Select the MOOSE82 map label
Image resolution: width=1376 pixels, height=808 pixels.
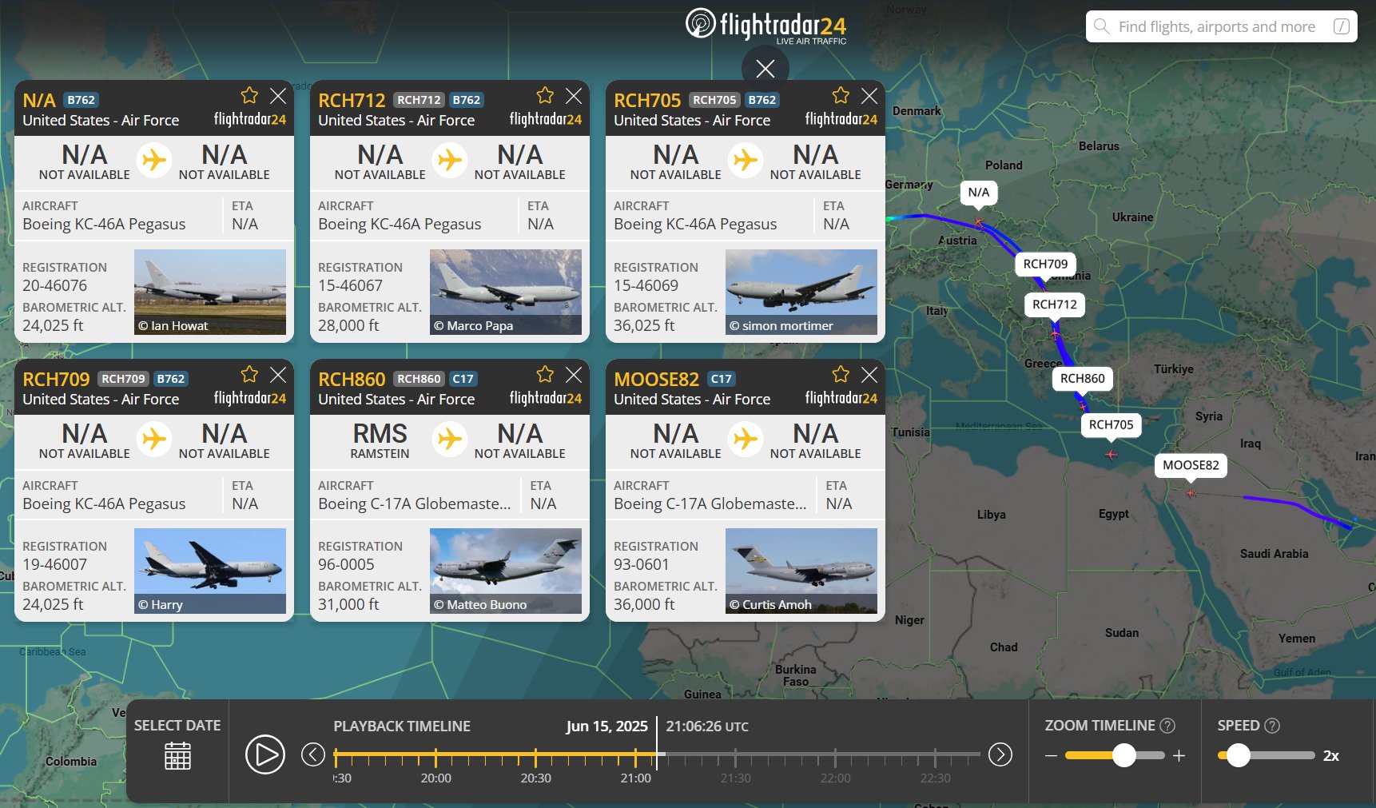click(x=1191, y=465)
